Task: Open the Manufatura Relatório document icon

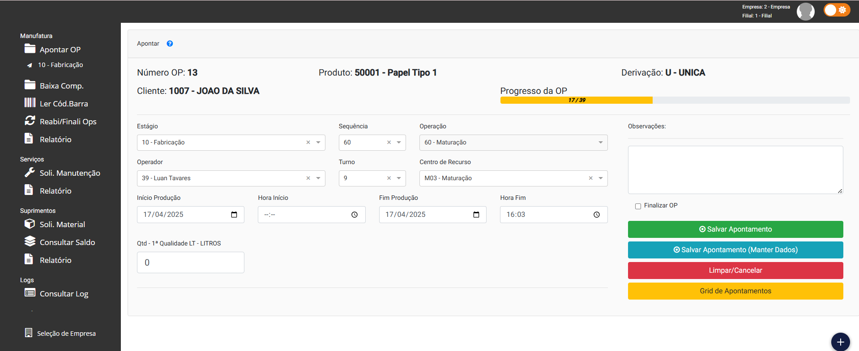Action: (x=29, y=138)
